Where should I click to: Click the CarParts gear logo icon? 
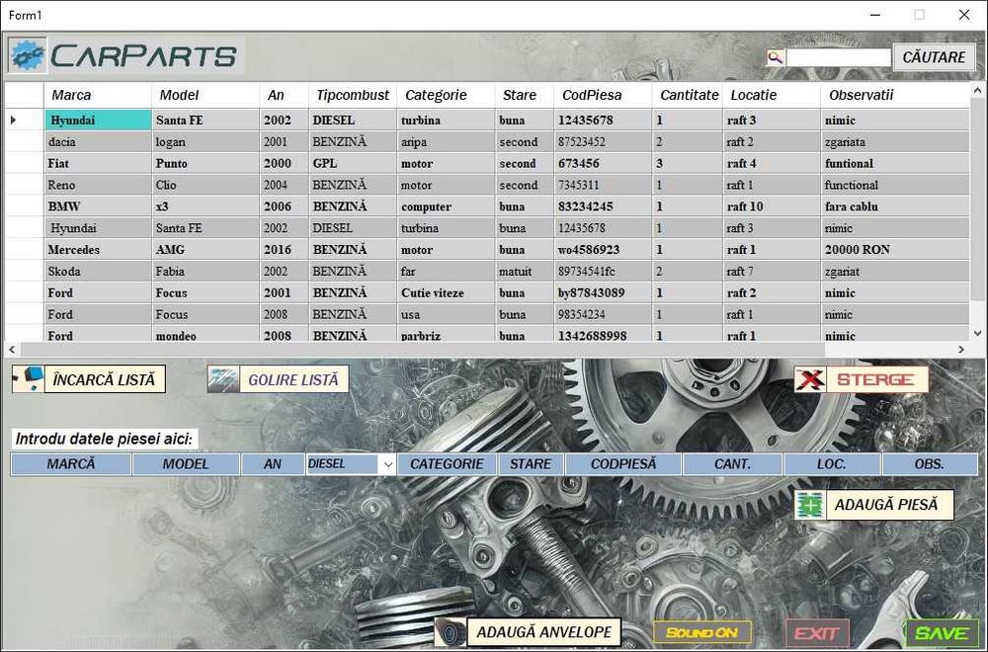click(28, 55)
